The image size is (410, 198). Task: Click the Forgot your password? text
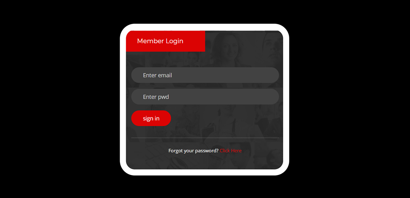coord(194,151)
